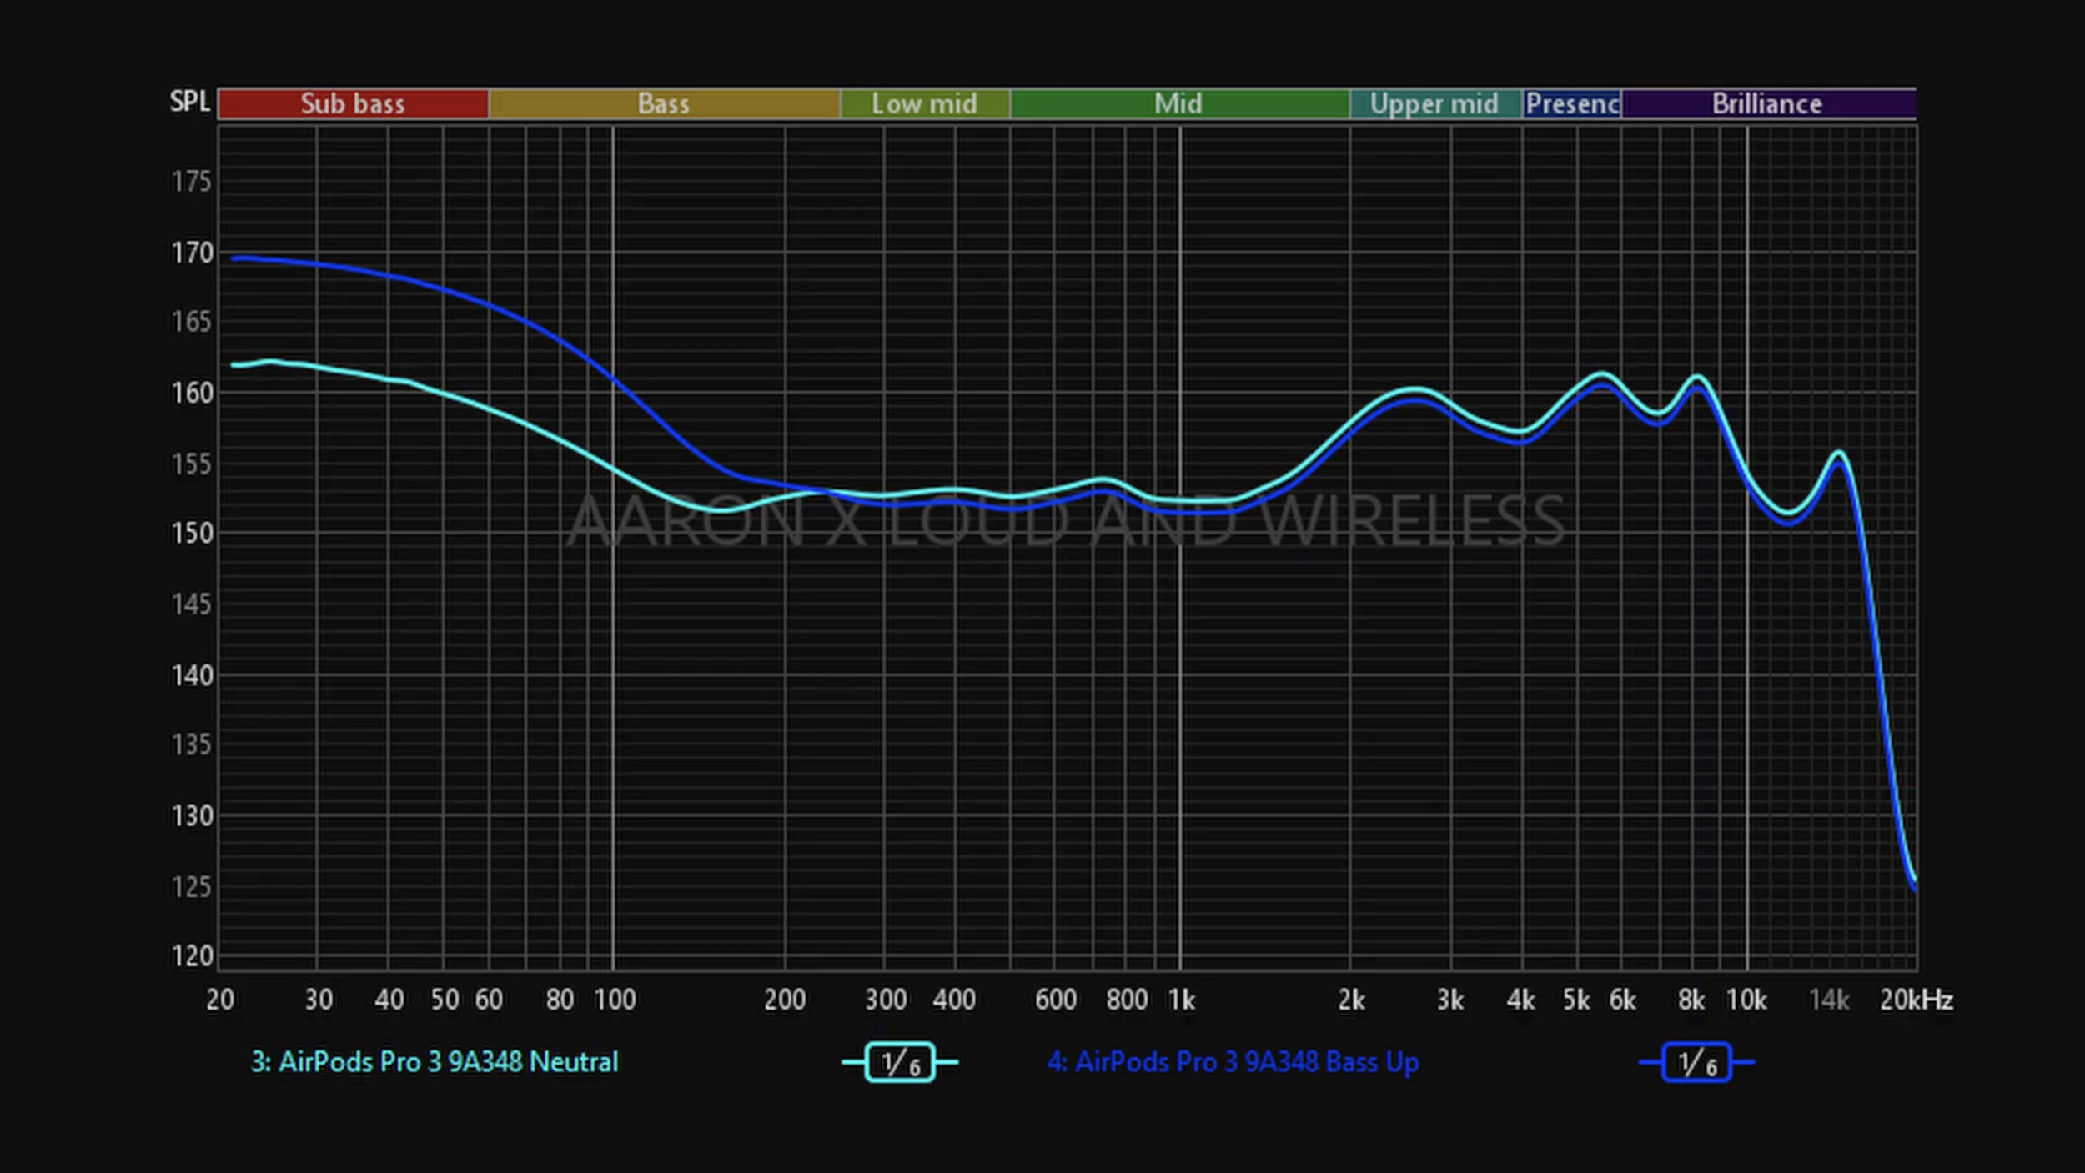Click the 200 Hz frequency axis label
Screen dimensions: 2085x1173
[785, 1000]
